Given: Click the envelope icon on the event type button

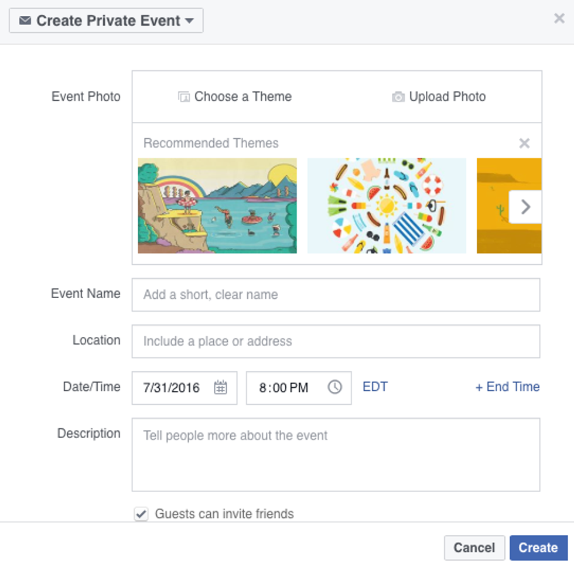Looking at the screenshot, I should tap(25, 21).
